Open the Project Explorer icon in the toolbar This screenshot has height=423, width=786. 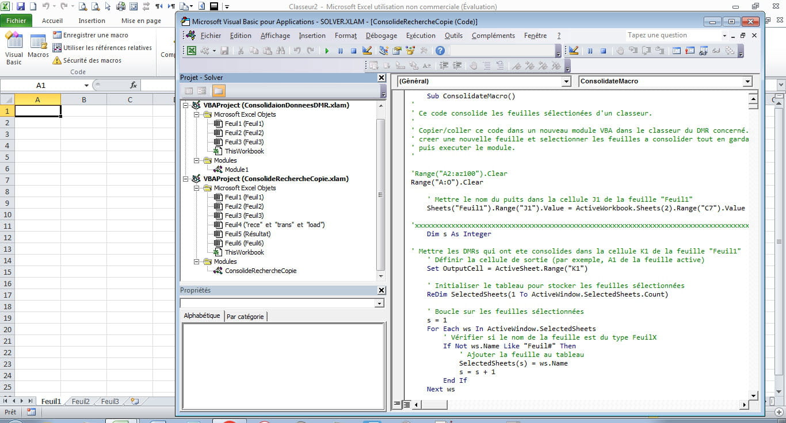[x=384, y=51]
